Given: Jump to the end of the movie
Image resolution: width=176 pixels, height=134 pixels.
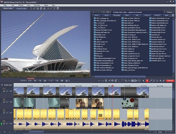Looking at the screenshot, I should 57,81.
